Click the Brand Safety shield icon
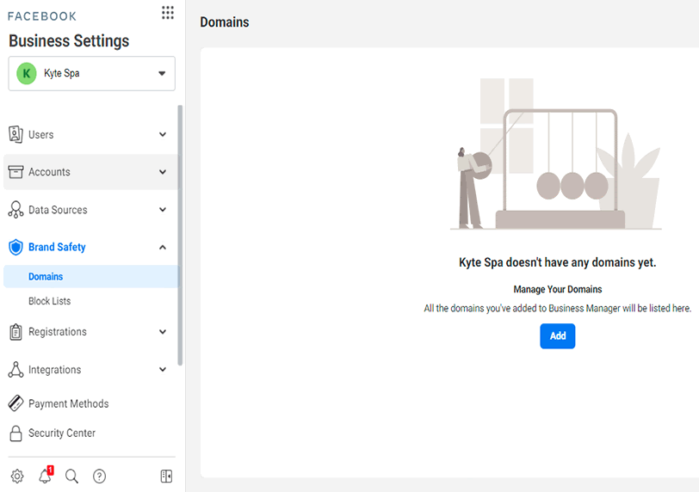Image resolution: width=699 pixels, height=492 pixels. 16,247
